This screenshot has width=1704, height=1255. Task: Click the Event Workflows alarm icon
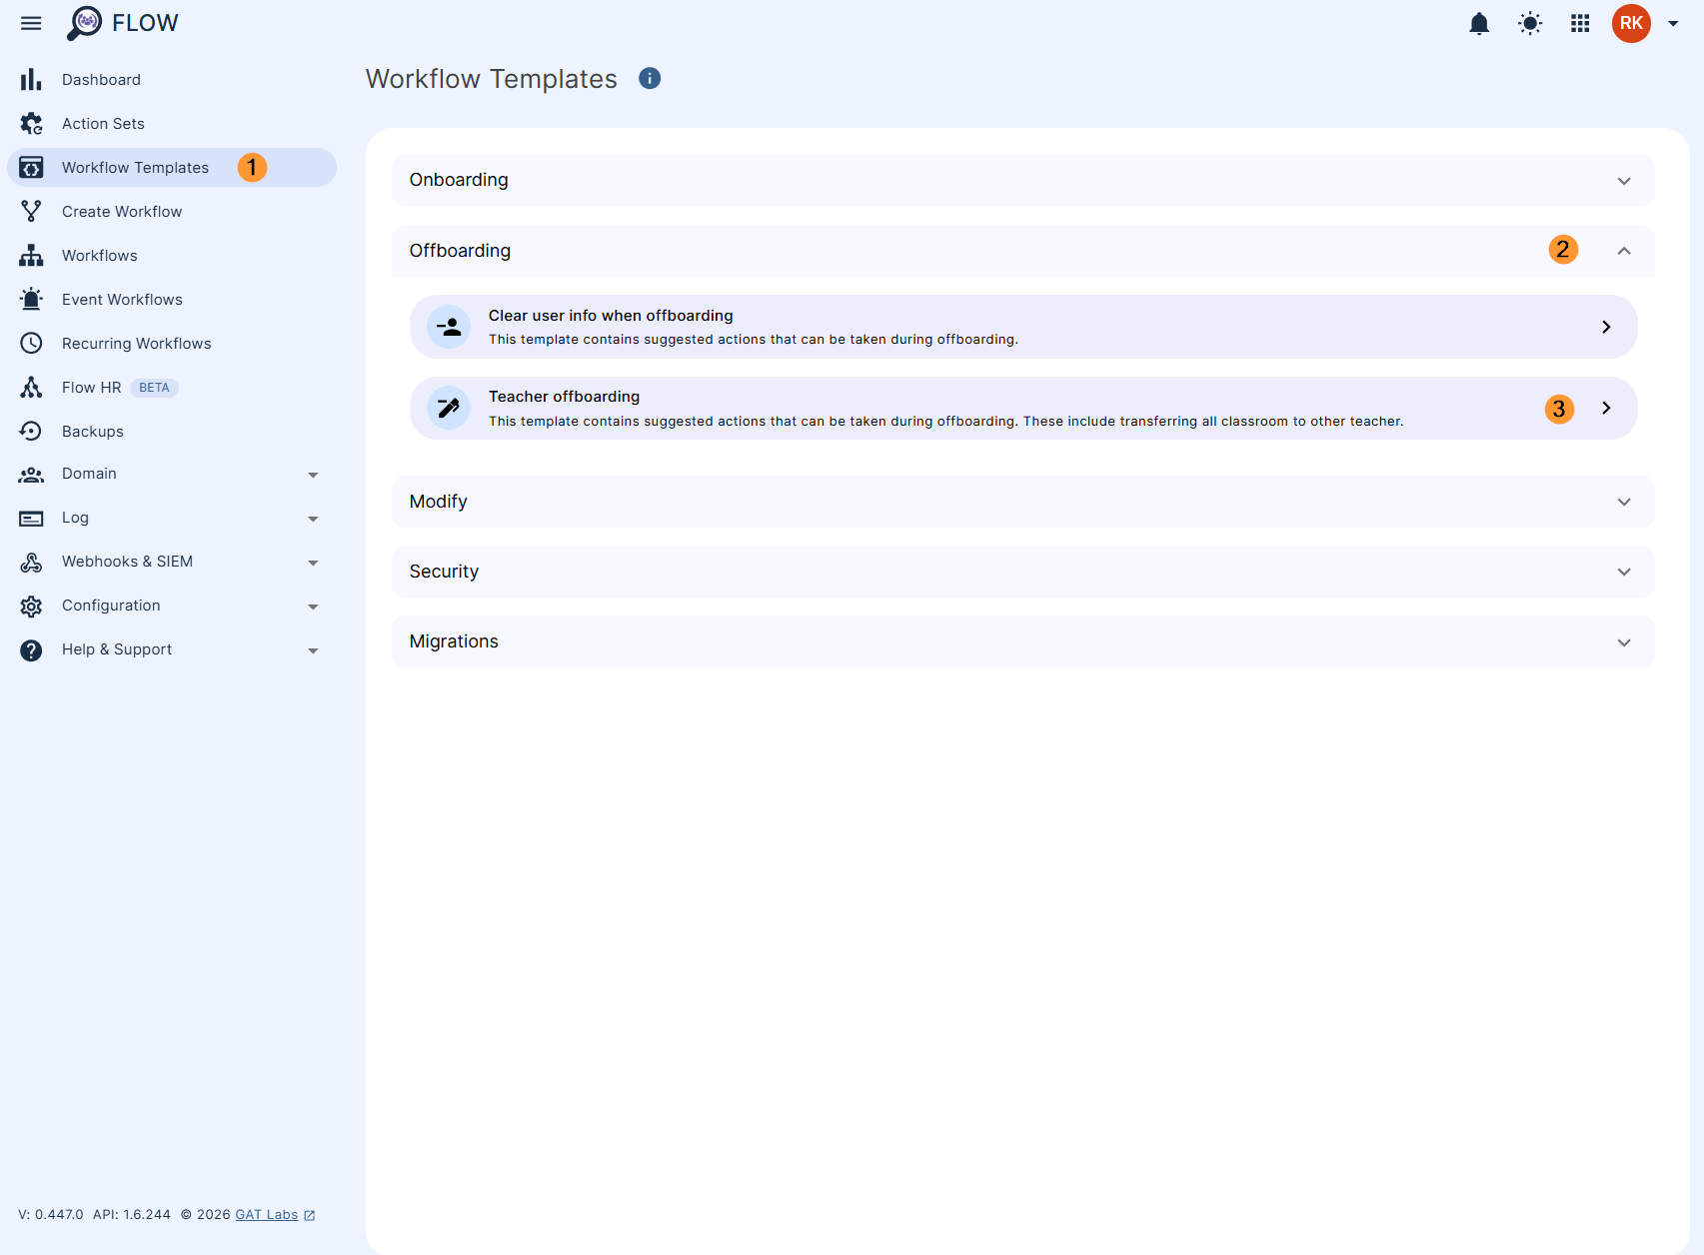pyautogui.click(x=31, y=299)
